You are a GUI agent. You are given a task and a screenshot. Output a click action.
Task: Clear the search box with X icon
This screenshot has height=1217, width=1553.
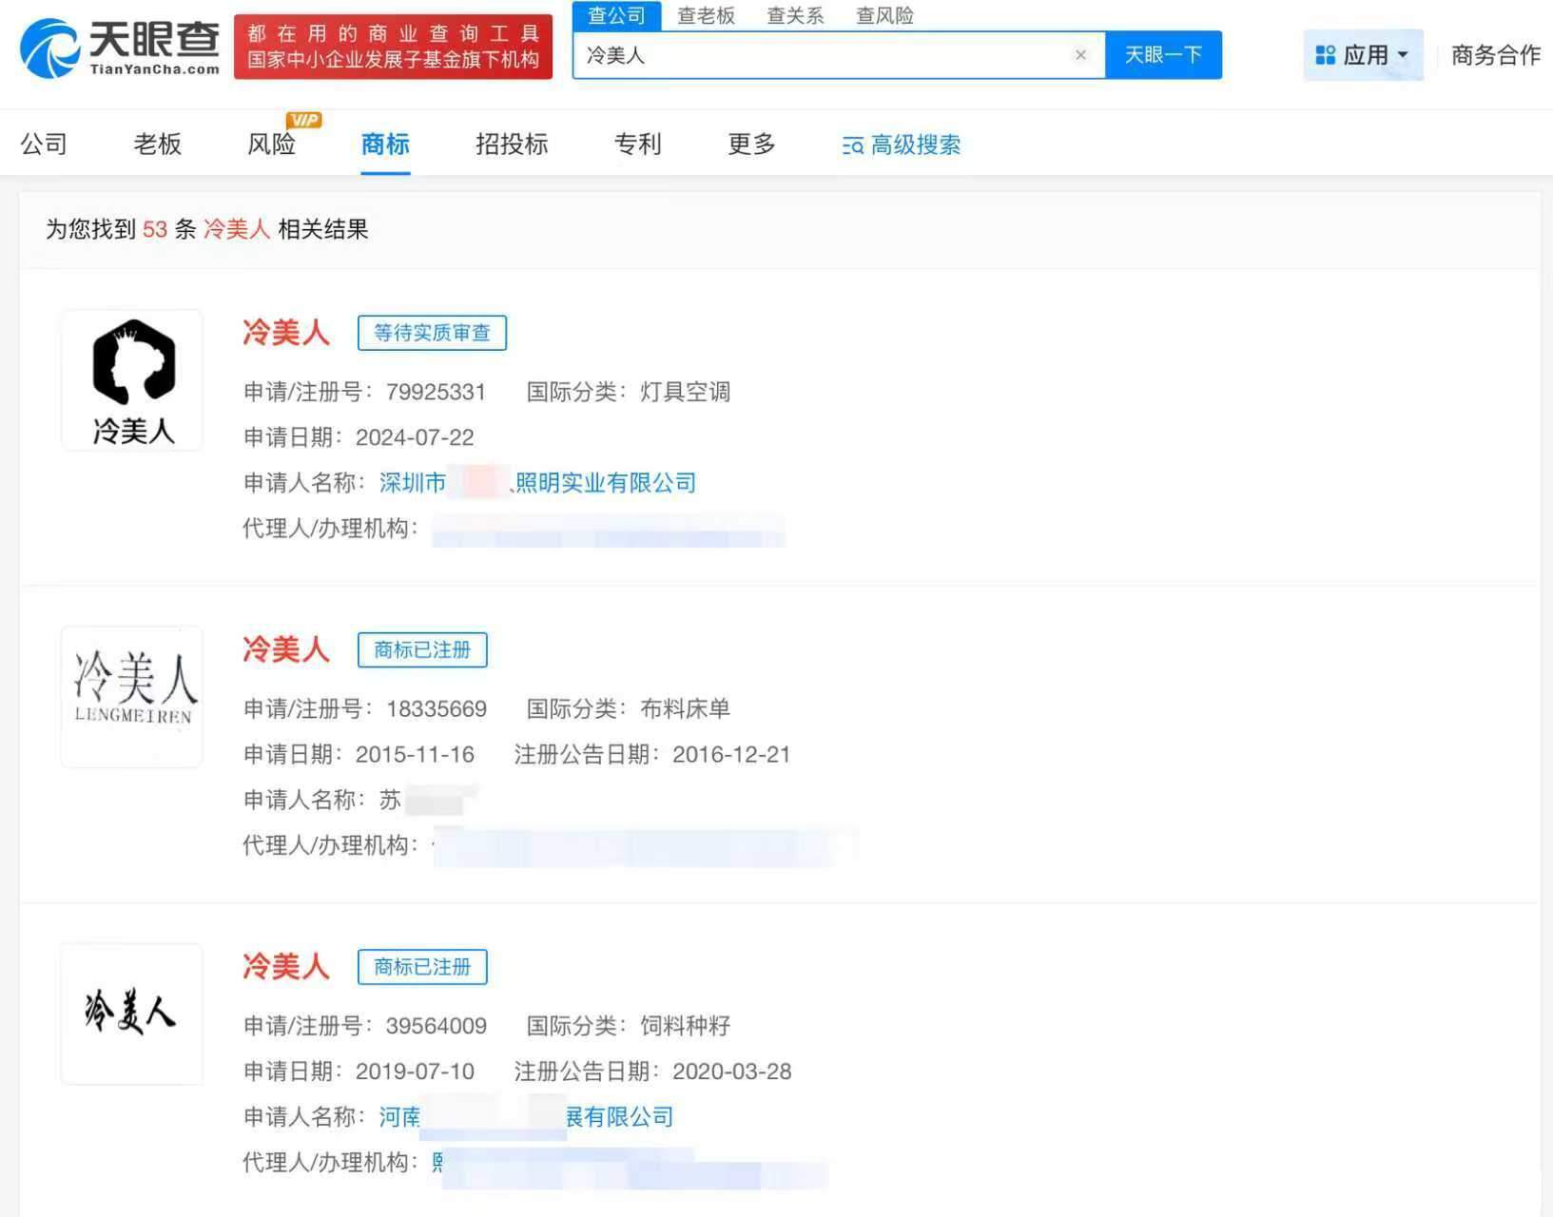(x=1080, y=55)
